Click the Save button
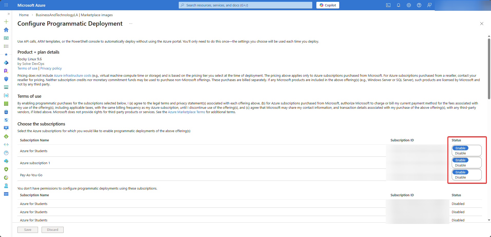 [x=28, y=230]
